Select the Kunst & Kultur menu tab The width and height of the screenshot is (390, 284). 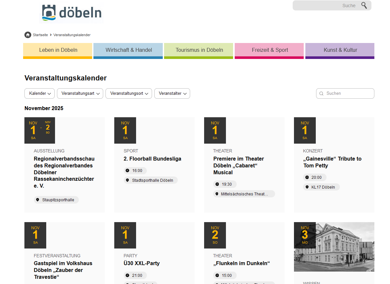(x=340, y=50)
